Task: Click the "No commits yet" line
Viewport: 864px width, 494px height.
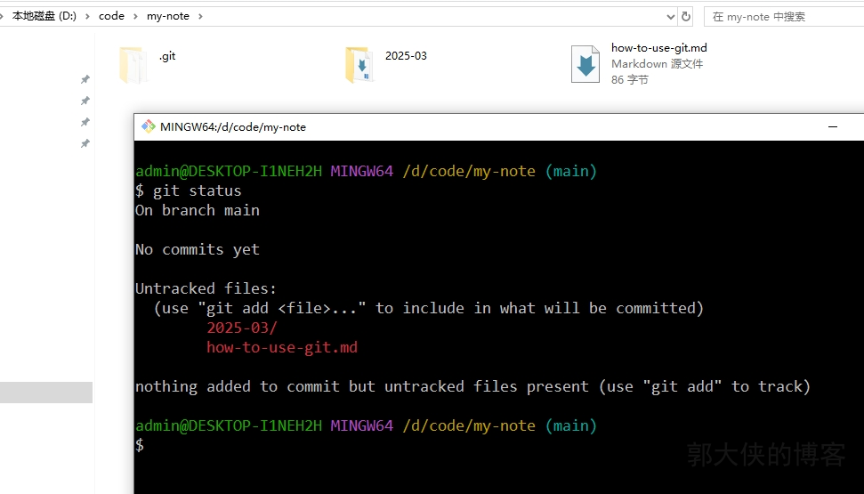Action: pyautogui.click(x=198, y=250)
